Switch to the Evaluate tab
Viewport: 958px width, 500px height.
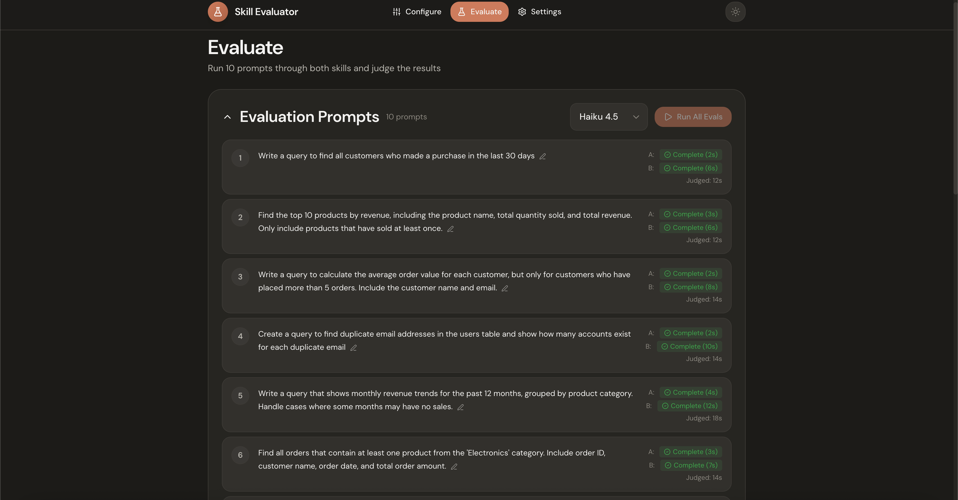point(479,12)
